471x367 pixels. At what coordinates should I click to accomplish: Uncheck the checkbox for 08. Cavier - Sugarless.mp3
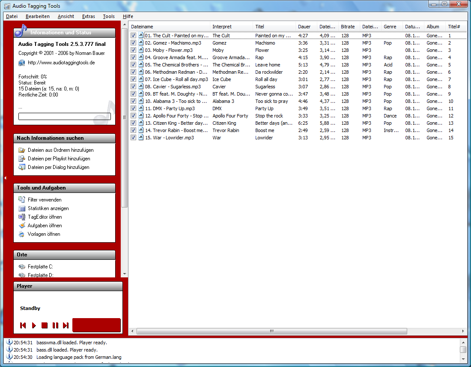pyautogui.click(x=133, y=87)
